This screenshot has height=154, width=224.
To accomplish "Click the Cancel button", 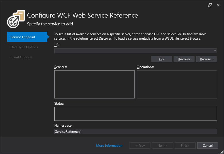I will click(x=208, y=146).
